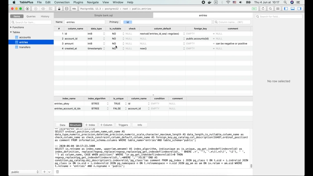
Task: Open the chevron menu next to plus
Action: pos(49,172)
